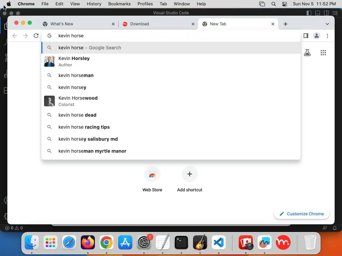
Task: Open App Store from the Dock
Action: [125, 242]
